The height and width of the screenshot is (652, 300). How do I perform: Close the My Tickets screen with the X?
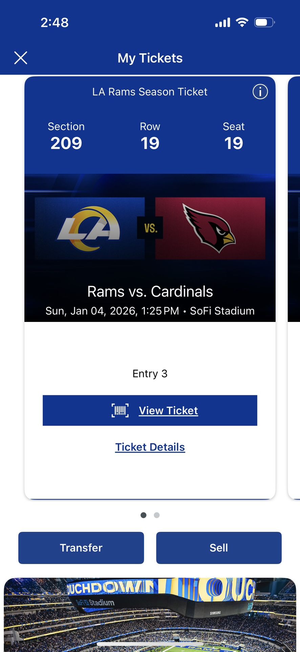tap(21, 58)
